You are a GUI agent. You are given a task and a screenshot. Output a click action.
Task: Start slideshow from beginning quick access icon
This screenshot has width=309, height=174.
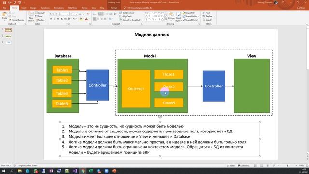pyautogui.click(x=20, y=2)
